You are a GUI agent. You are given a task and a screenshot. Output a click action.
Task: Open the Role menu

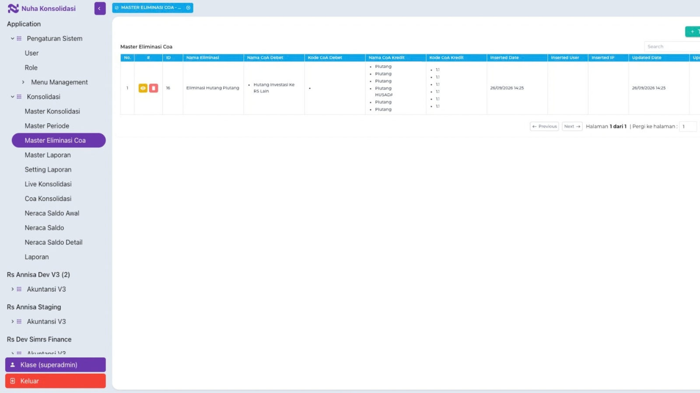click(x=31, y=68)
